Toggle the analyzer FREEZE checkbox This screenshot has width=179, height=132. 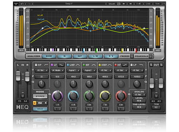pyautogui.click(x=132, y=56)
